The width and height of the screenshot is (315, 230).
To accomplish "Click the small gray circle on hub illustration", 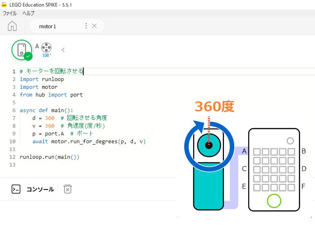I will click(290, 141).
